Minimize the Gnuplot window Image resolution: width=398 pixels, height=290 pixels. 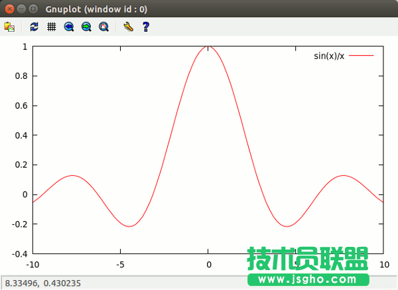click(x=21, y=9)
